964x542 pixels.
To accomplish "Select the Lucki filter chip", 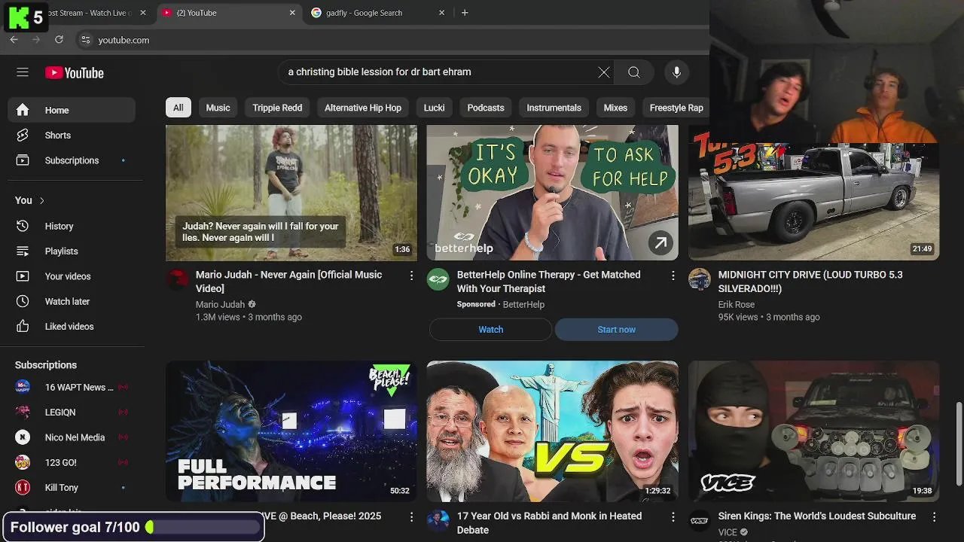I will pos(434,108).
